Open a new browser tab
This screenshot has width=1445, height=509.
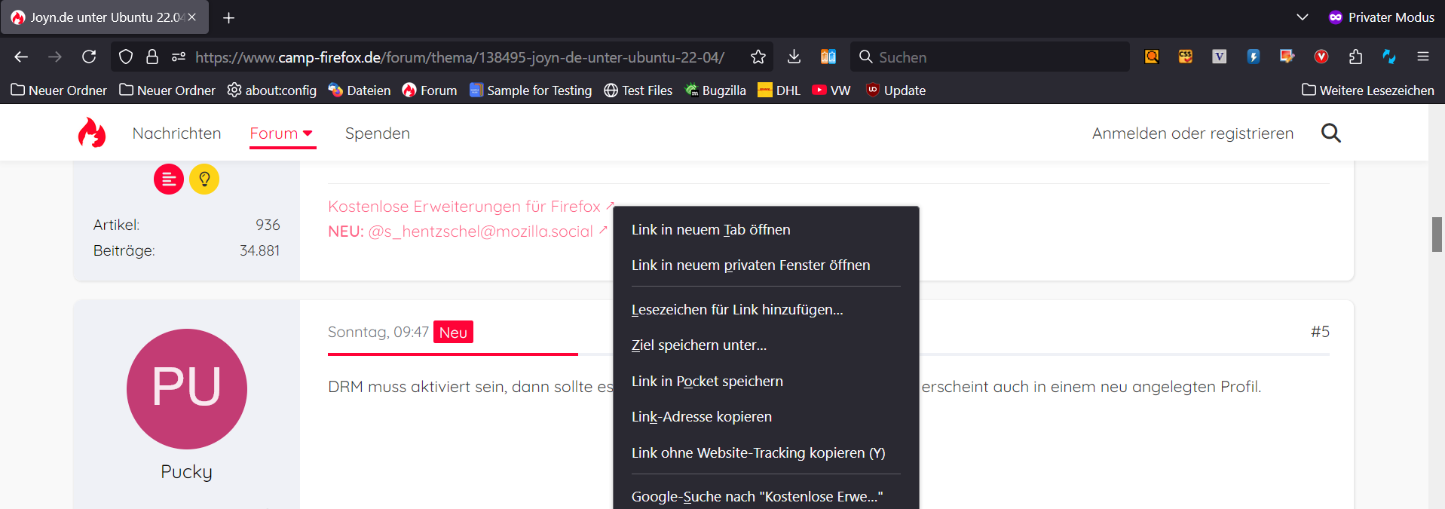229,17
